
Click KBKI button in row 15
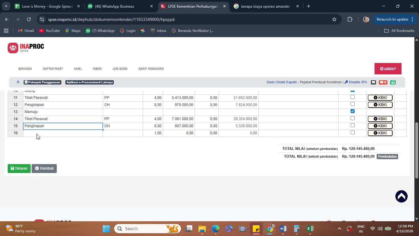(x=380, y=126)
